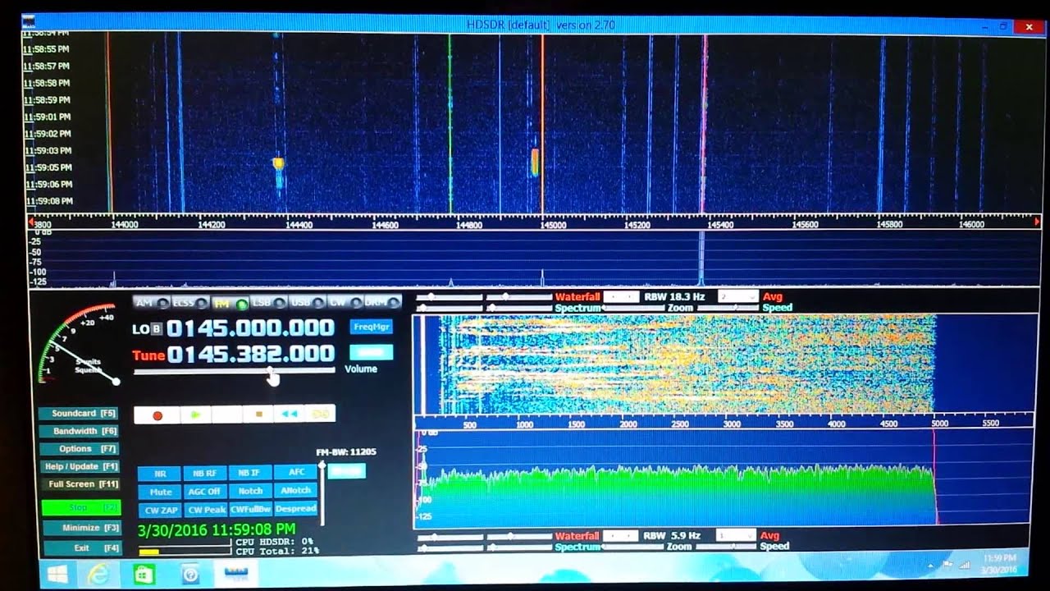The height and width of the screenshot is (591, 1050).
Task: Click Tune frequency display 0145.382.000
Action: pyautogui.click(x=250, y=355)
